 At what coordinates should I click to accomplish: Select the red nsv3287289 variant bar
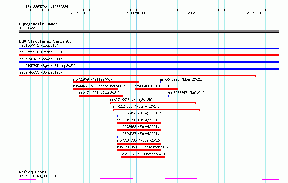[143, 157]
